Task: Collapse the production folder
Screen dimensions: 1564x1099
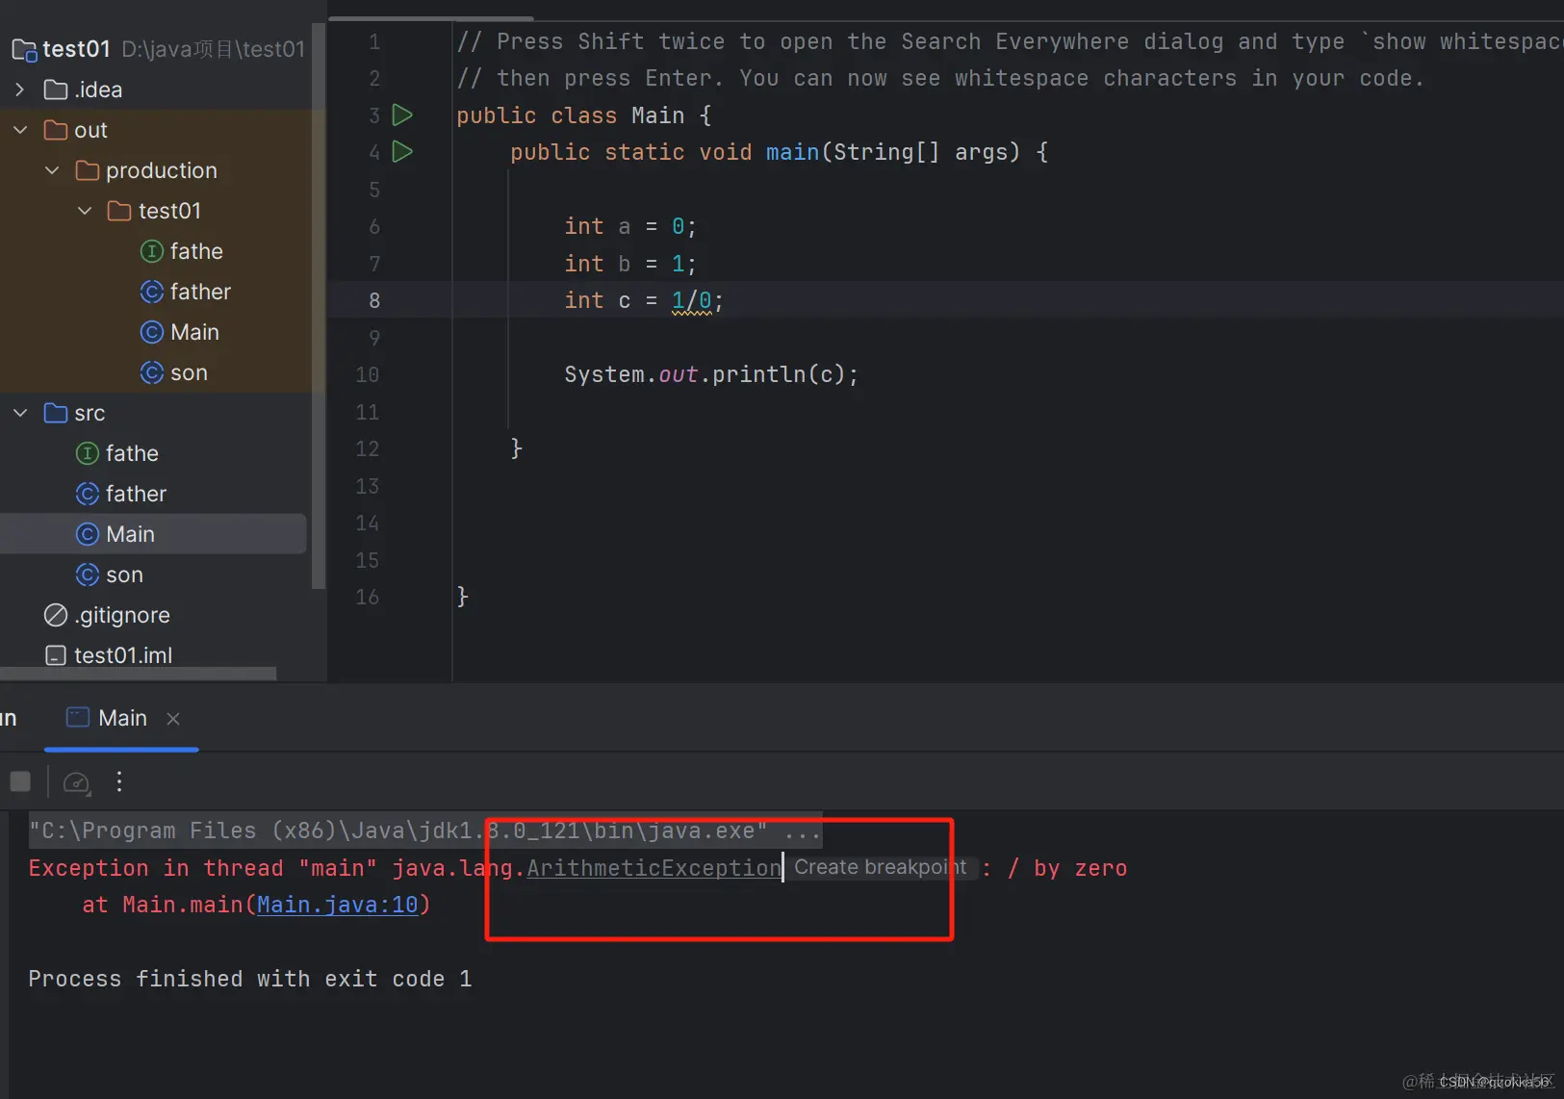Action: tap(52, 170)
